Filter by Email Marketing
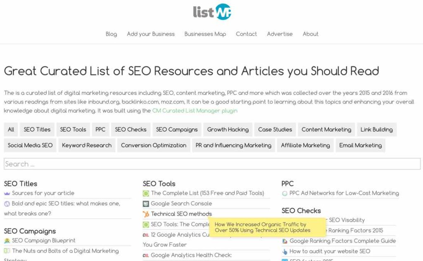Viewport: 423px width, 261px height. click(x=360, y=145)
